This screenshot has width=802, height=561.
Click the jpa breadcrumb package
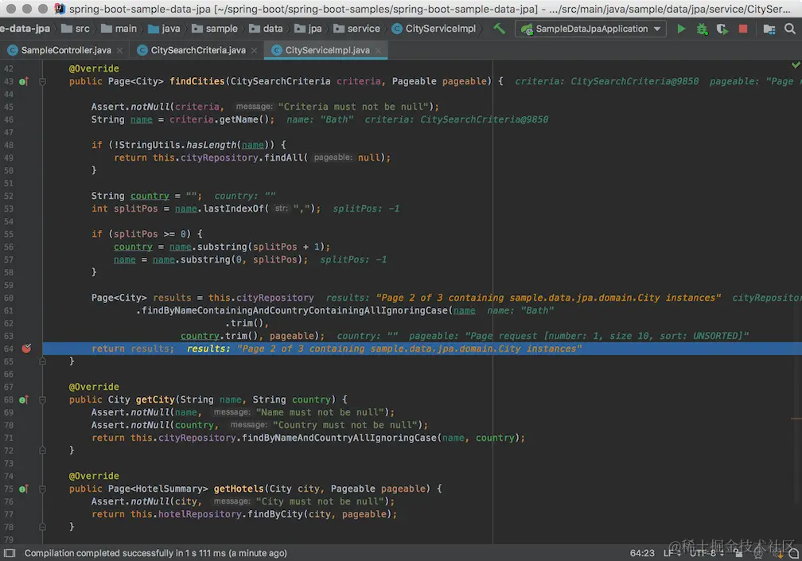click(x=308, y=29)
